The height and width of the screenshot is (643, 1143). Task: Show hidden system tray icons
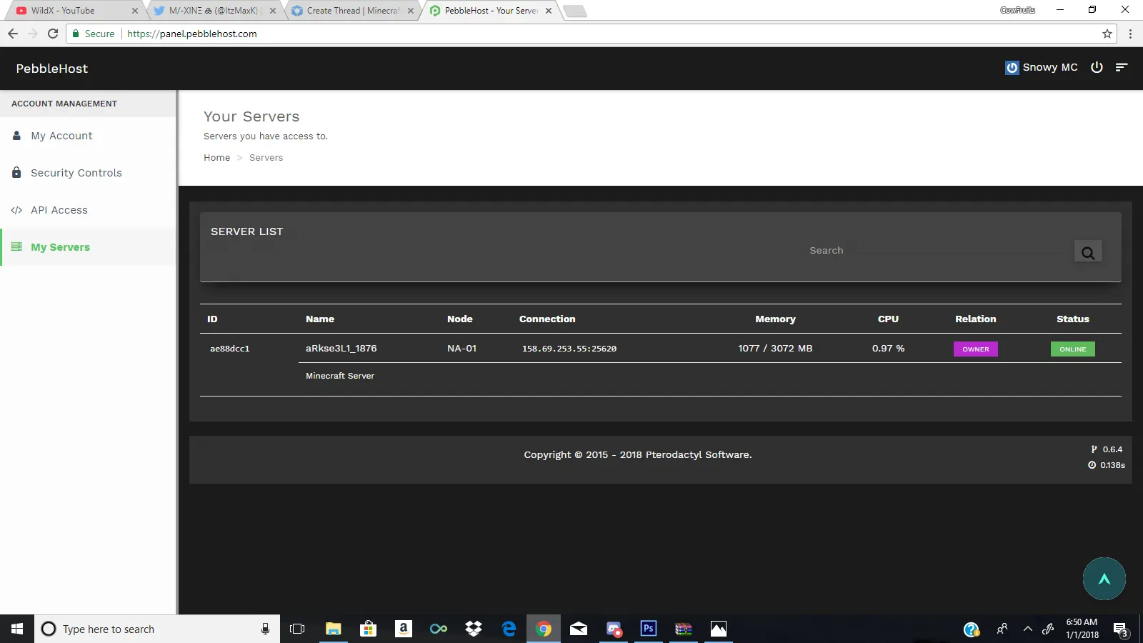[1027, 629]
